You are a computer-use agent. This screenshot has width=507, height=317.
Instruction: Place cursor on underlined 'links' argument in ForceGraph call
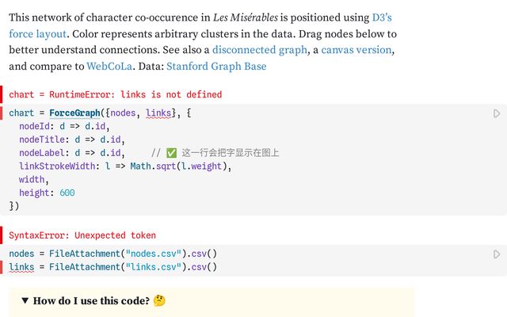158,113
